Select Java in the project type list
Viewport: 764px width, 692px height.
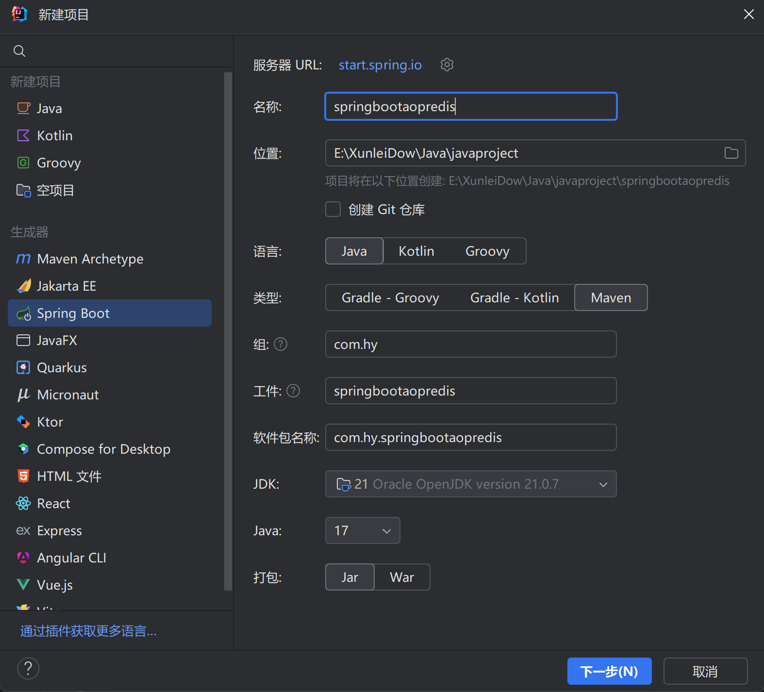point(110,108)
